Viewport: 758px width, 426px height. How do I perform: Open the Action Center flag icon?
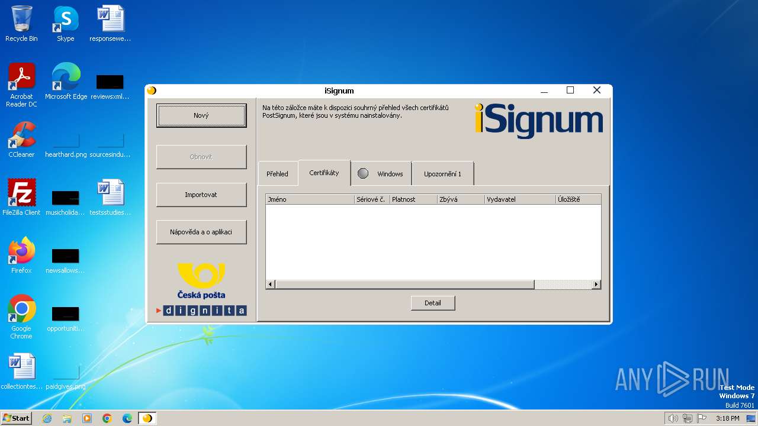click(x=702, y=418)
